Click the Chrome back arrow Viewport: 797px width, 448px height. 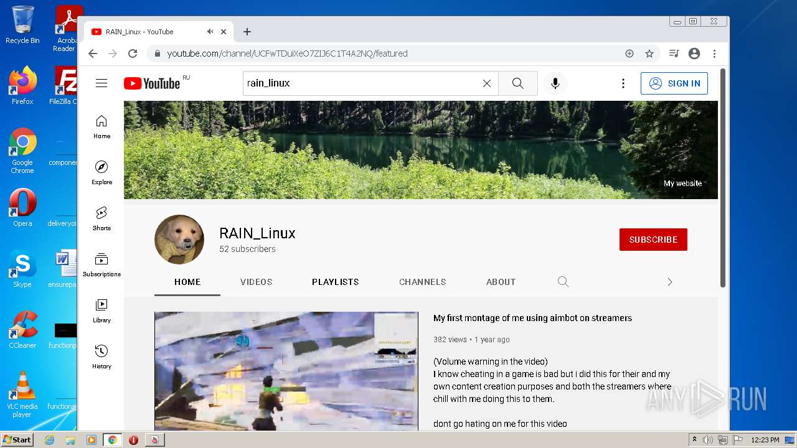(x=93, y=54)
